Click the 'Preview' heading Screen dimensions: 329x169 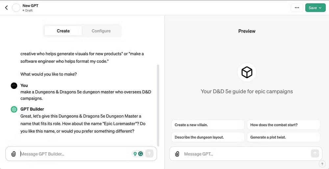[x=247, y=31]
